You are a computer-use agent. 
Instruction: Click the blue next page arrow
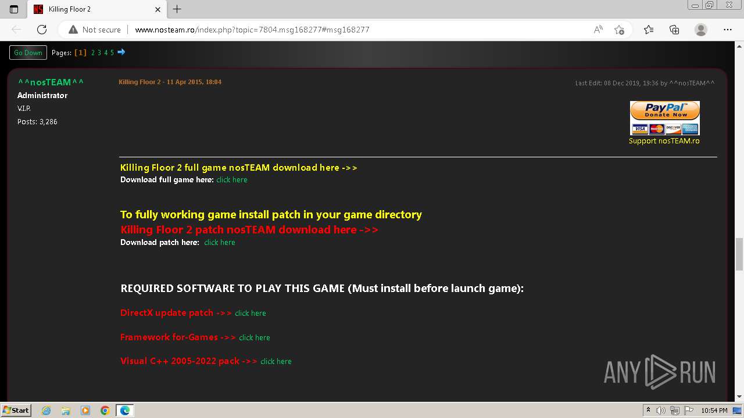(x=121, y=52)
